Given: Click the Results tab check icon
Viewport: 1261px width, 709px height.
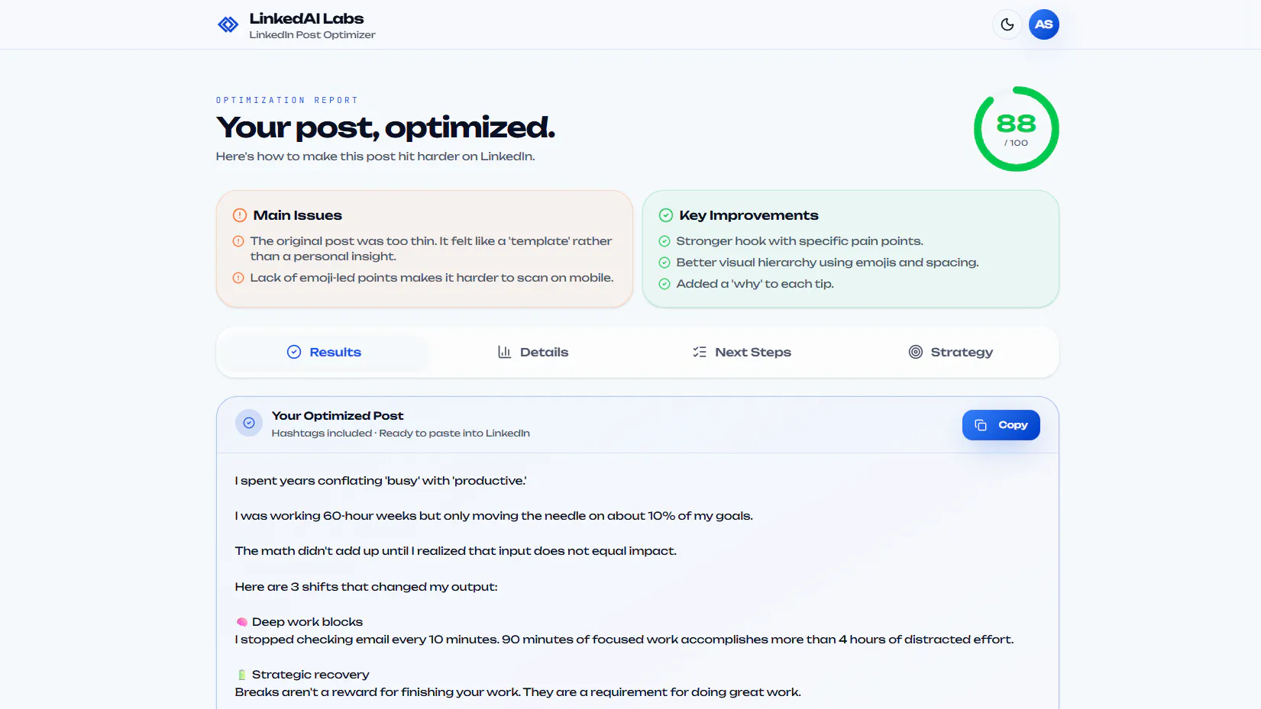Looking at the screenshot, I should click(x=294, y=352).
